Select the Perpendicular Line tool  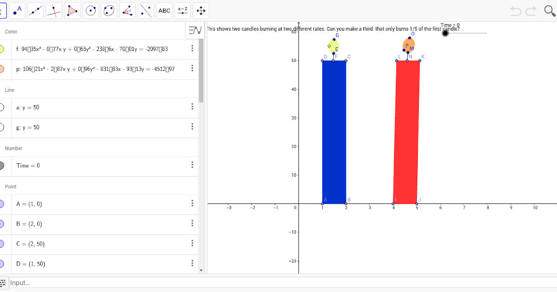point(54,10)
